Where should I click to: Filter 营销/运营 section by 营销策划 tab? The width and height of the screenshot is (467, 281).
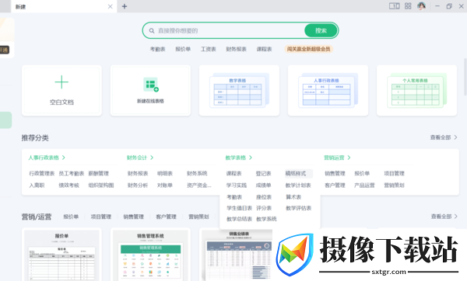[198, 217]
